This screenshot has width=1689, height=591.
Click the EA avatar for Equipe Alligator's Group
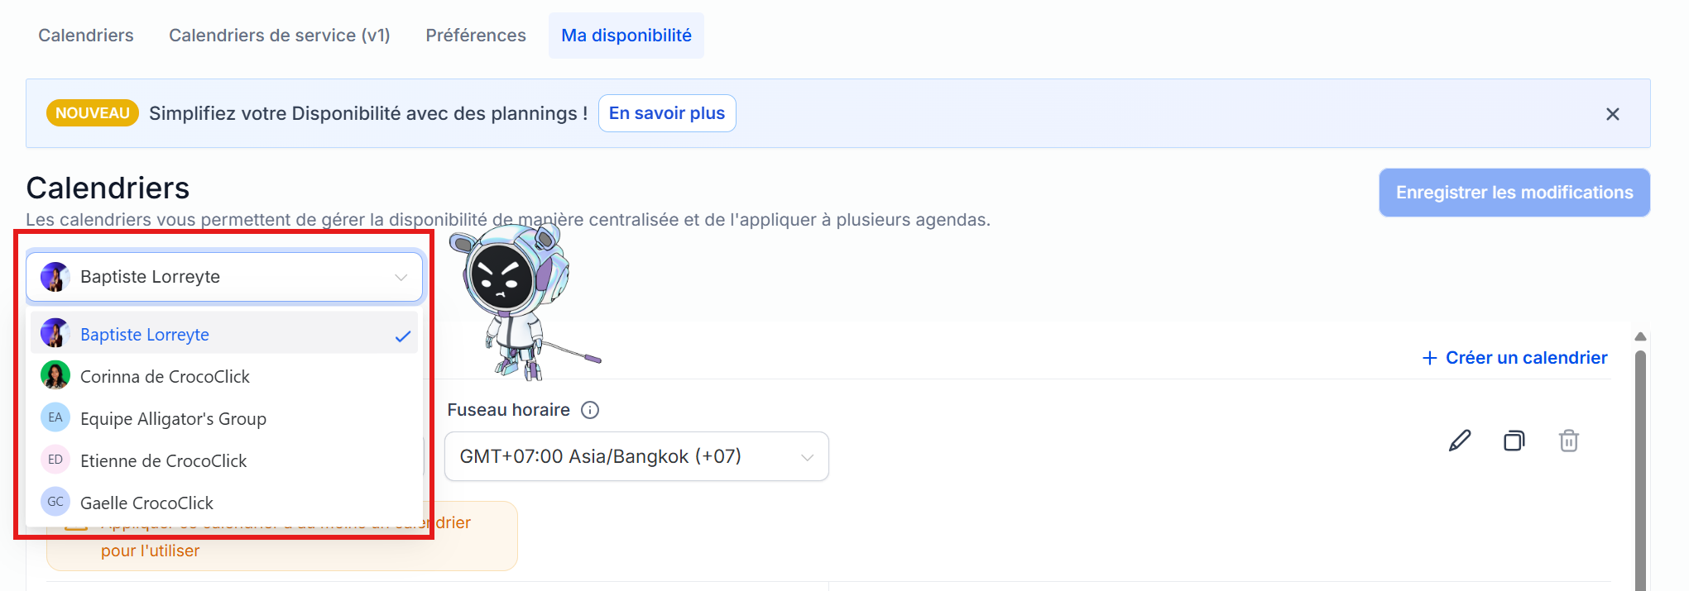(55, 418)
